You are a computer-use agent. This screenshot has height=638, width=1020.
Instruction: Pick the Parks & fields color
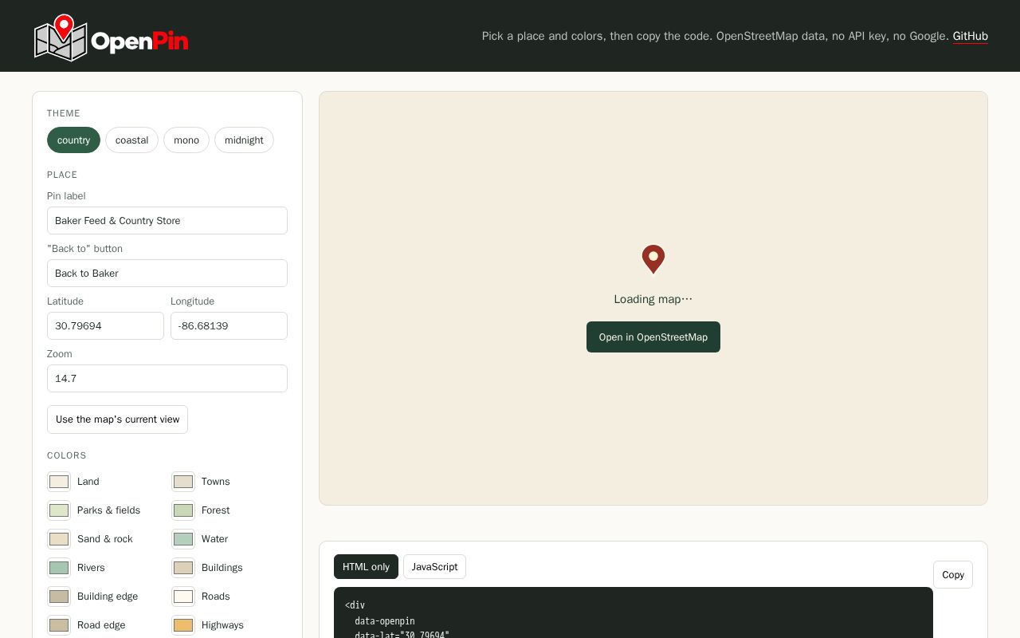pos(59,510)
